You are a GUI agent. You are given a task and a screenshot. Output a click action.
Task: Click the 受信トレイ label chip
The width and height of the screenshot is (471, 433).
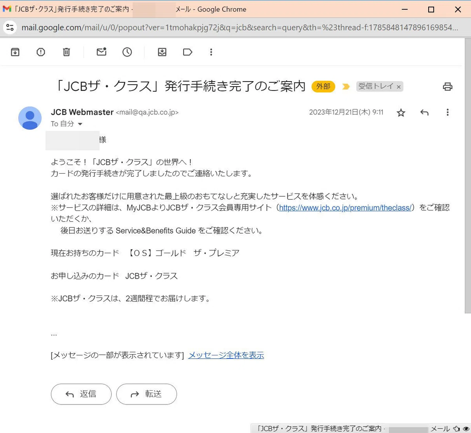(376, 86)
